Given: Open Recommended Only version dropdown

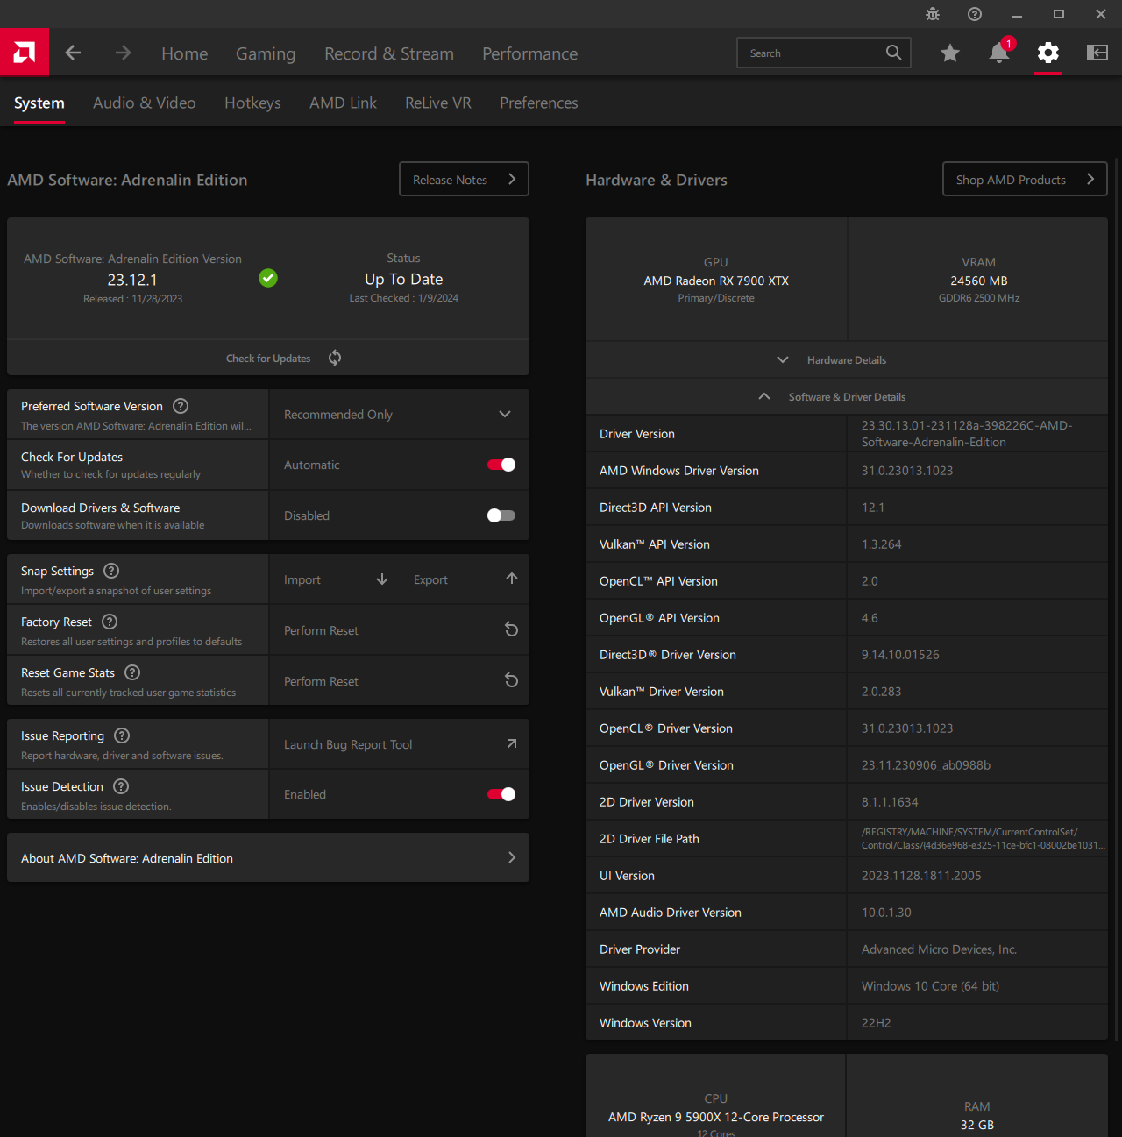Looking at the screenshot, I should 399,415.
